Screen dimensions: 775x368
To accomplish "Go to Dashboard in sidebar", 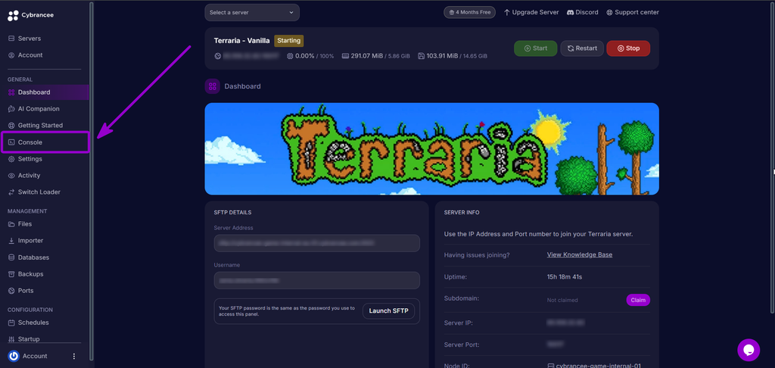I will click(x=45, y=92).
